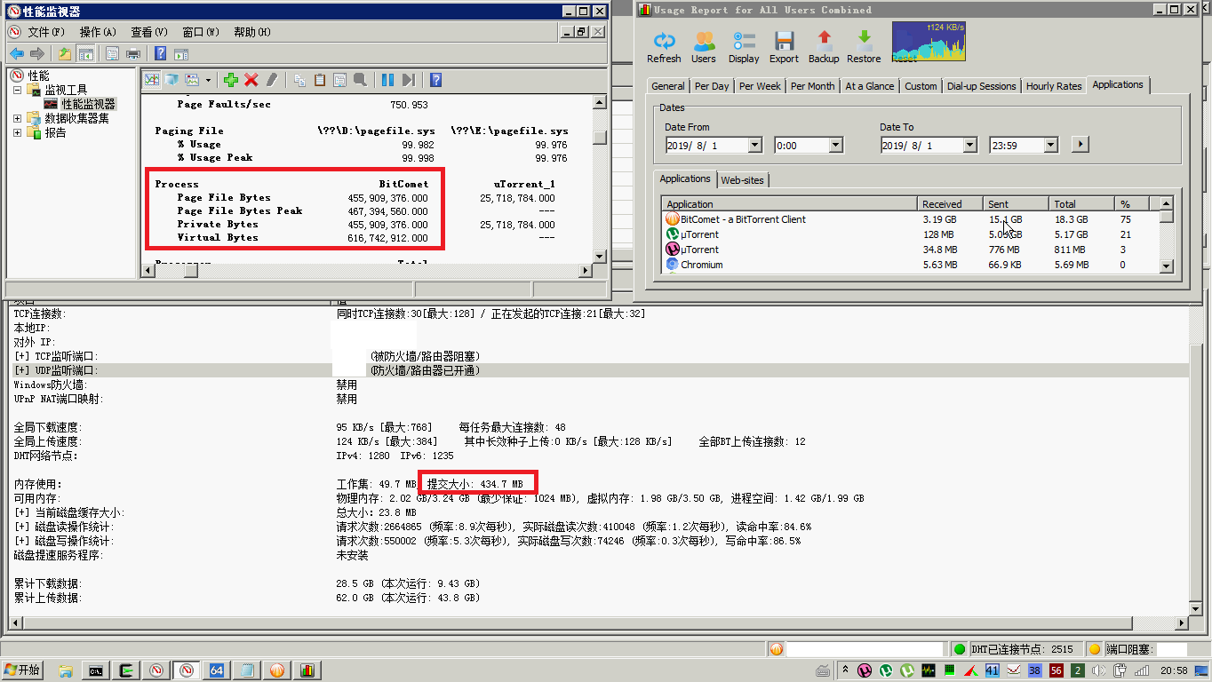Collapse the 监视工具 tree node

[18, 91]
